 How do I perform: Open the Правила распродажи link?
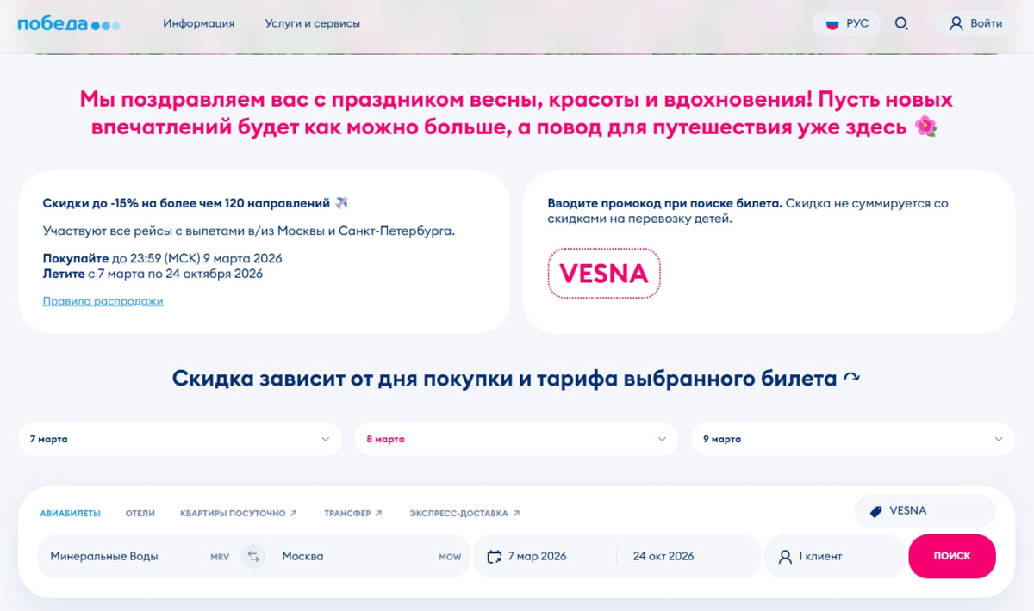(x=103, y=301)
